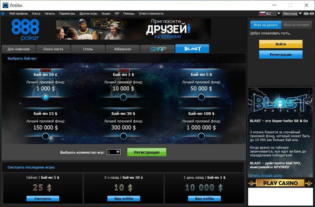Select the Бай-ин 15 $ radio button
Viewport: 315px width, 207px height.
[x=46, y=136]
